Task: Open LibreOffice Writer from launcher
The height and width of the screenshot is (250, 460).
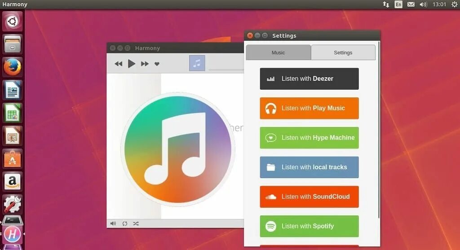Action: 12,90
